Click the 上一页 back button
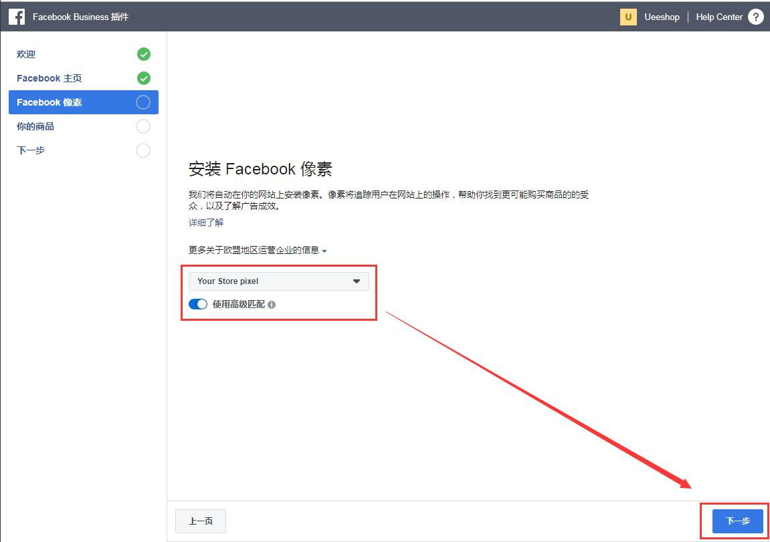 [200, 521]
